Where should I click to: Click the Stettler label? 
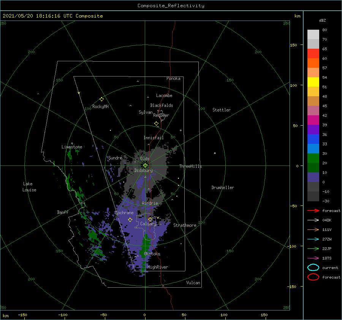pos(222,110)
